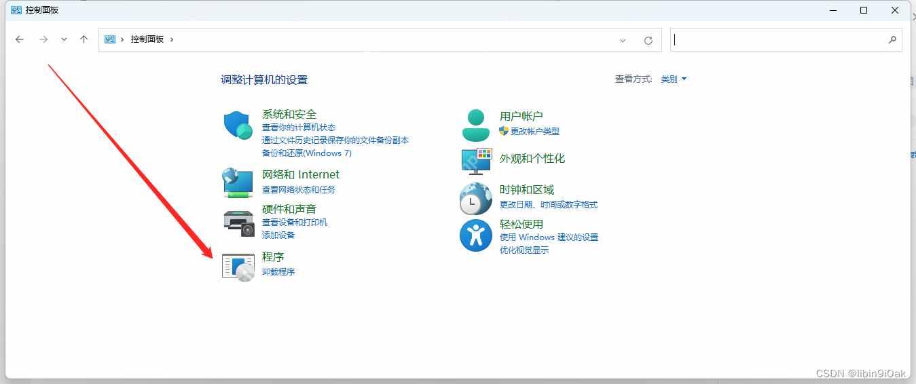This screenshot has width=916, height=384.
Task: Click 更改帐户类型 link
Action: click(535, 132)
